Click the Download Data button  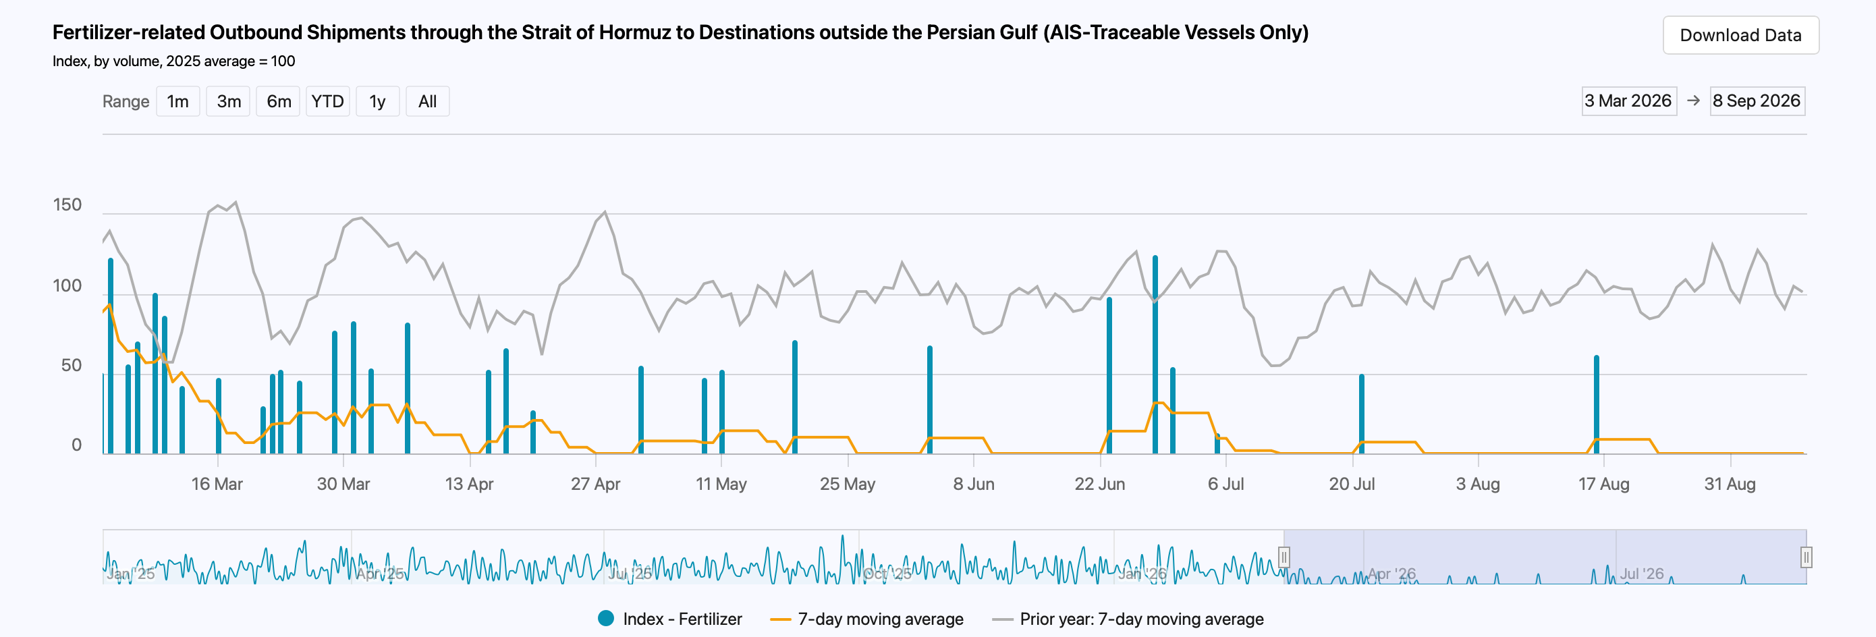click(1740, 35)
